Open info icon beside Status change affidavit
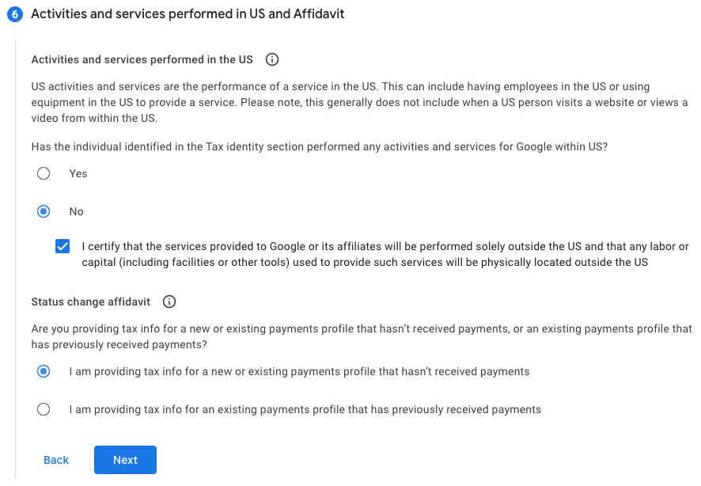 169,302
